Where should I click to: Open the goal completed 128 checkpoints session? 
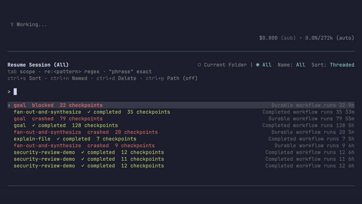pos(181,125)
